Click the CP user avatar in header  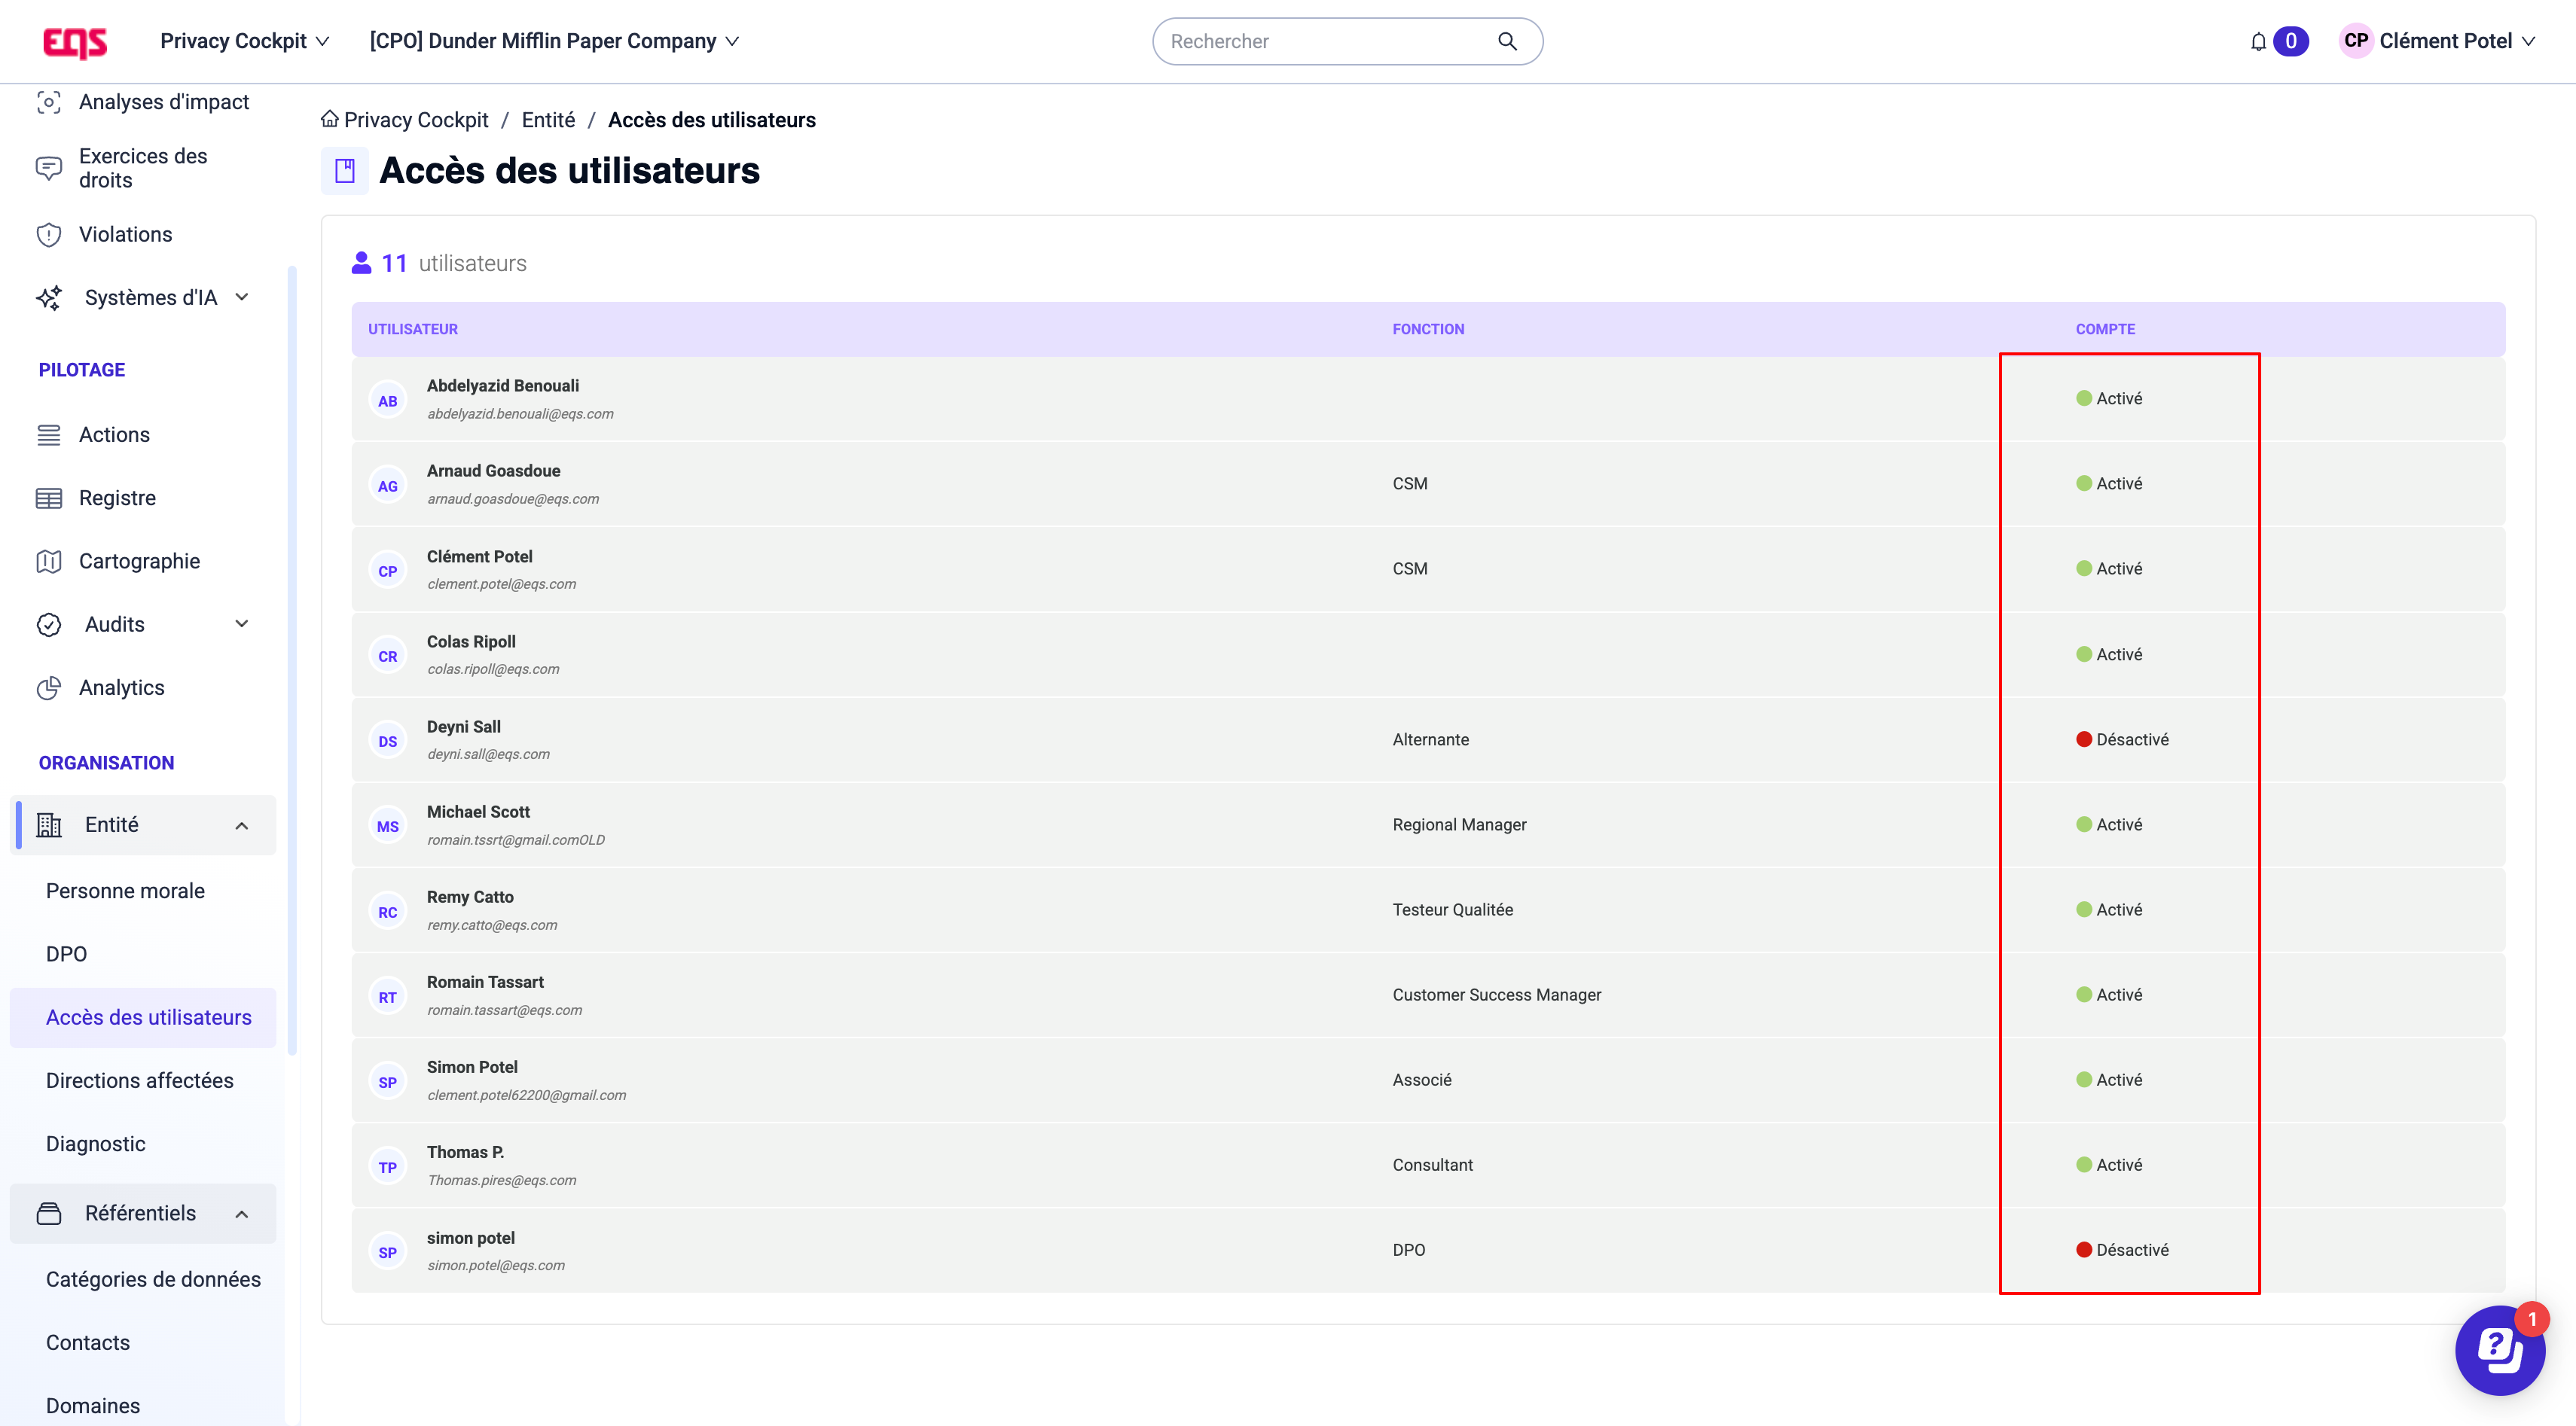(x=2356, y=41)
